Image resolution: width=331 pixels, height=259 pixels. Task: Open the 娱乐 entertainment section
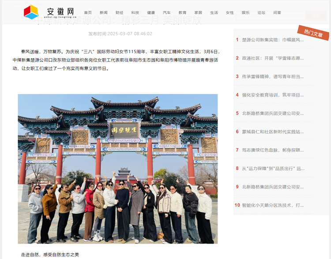point(245,13)
